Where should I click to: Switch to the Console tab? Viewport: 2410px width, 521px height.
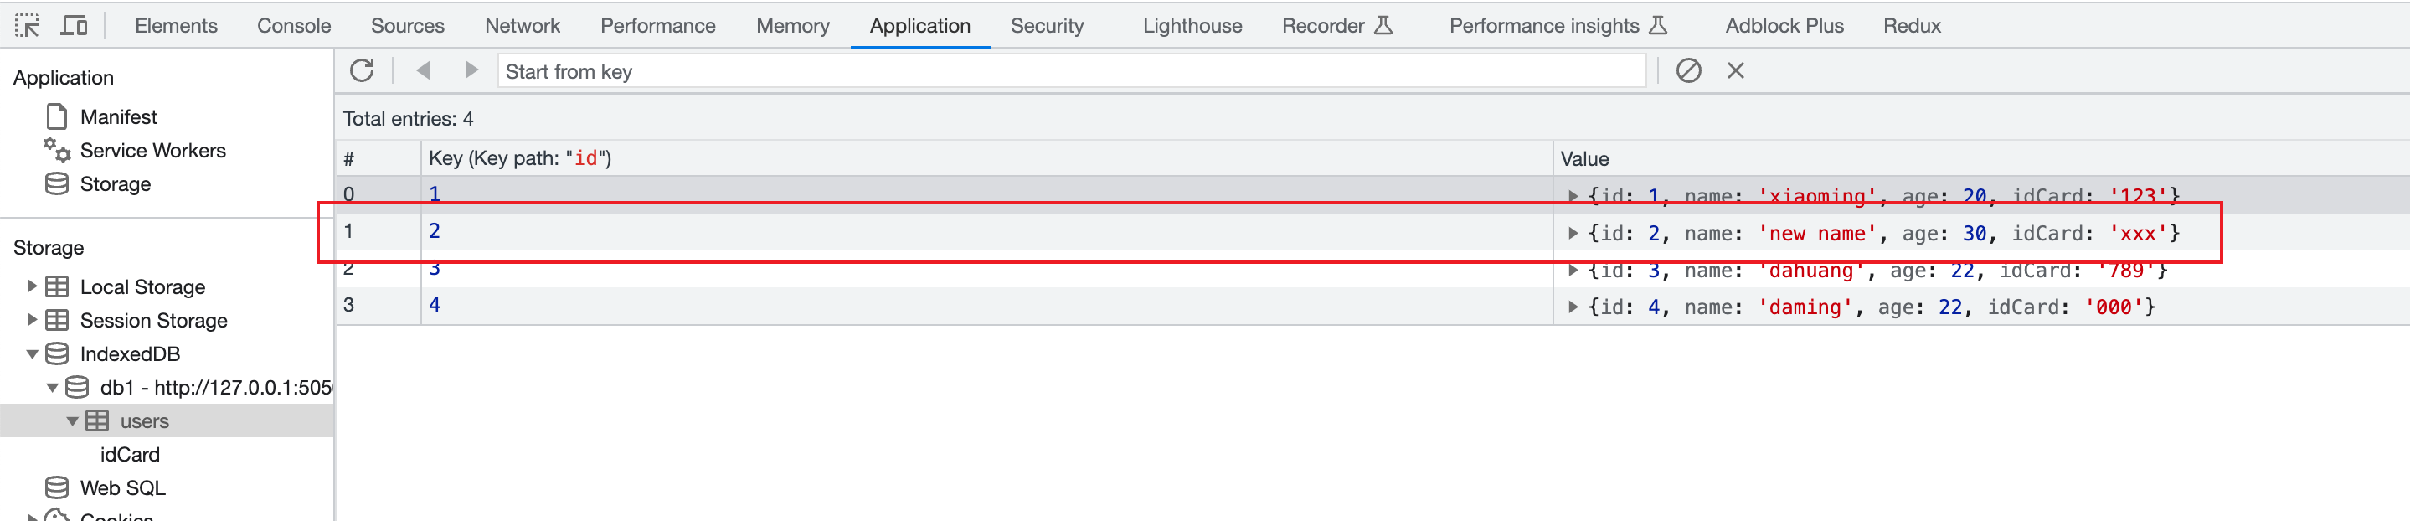294,26
